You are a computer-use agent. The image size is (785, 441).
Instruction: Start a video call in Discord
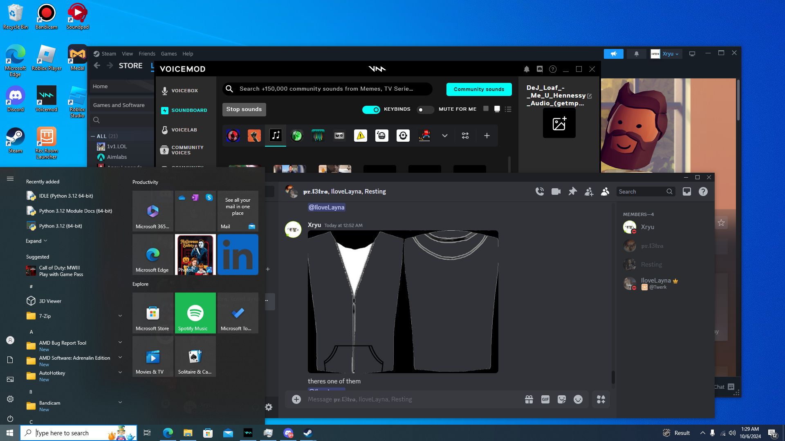[556, 192]
